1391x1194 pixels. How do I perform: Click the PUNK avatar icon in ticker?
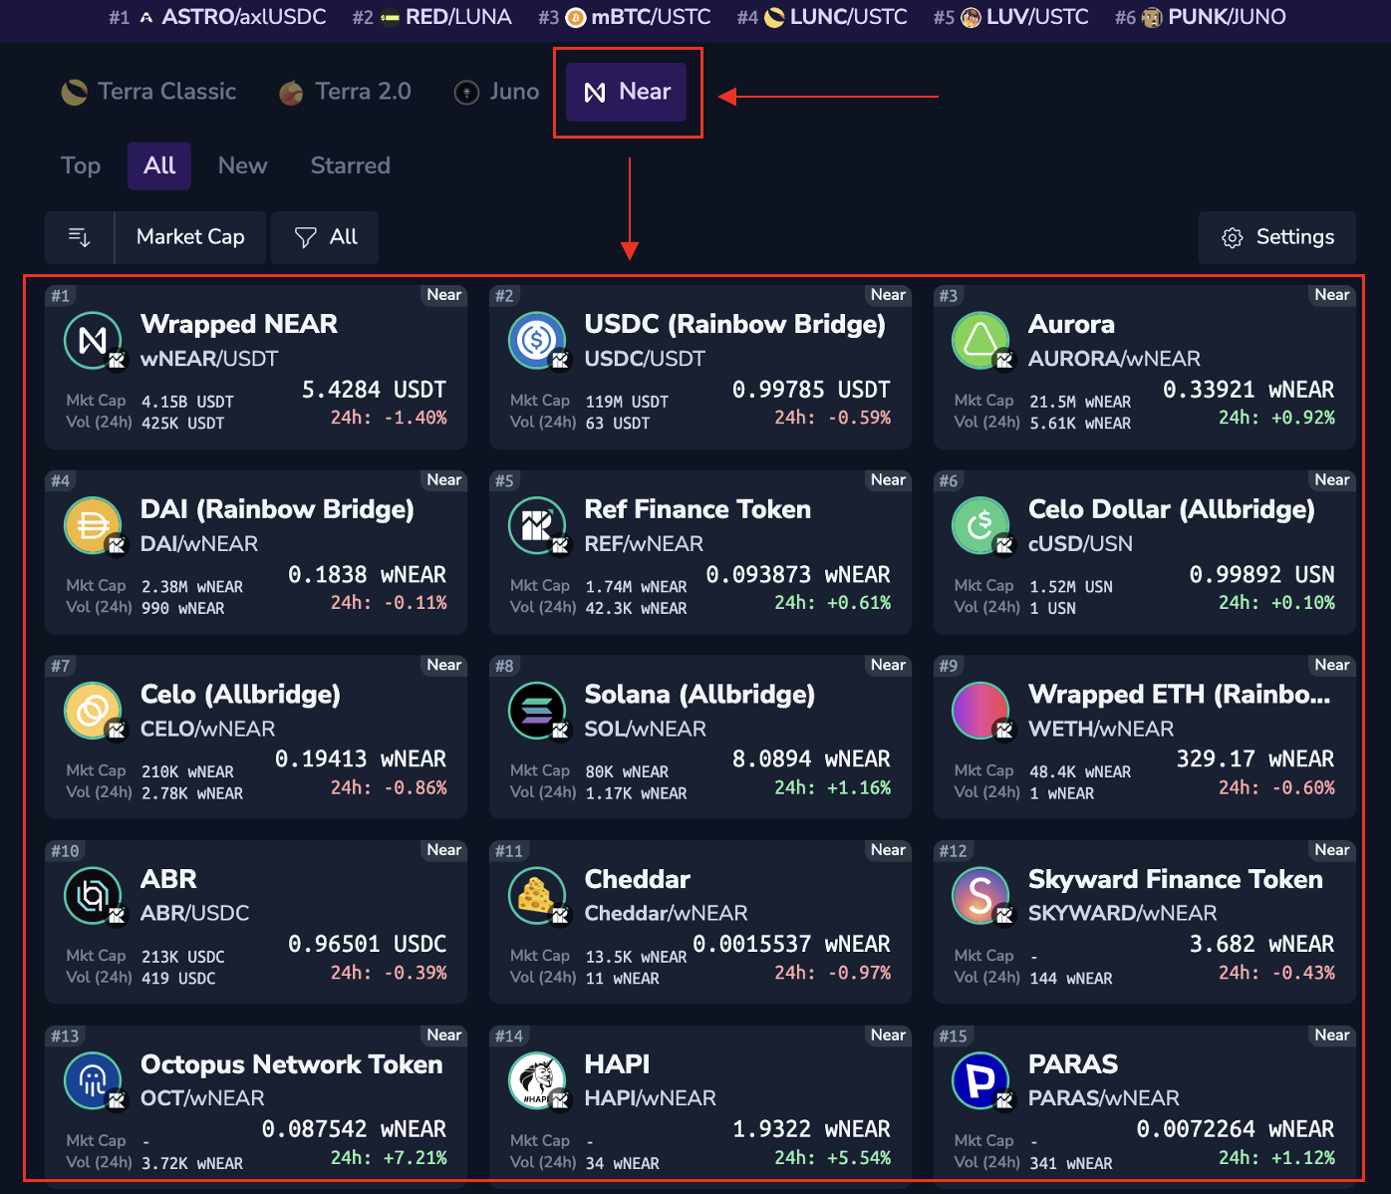pos(1152,18)
